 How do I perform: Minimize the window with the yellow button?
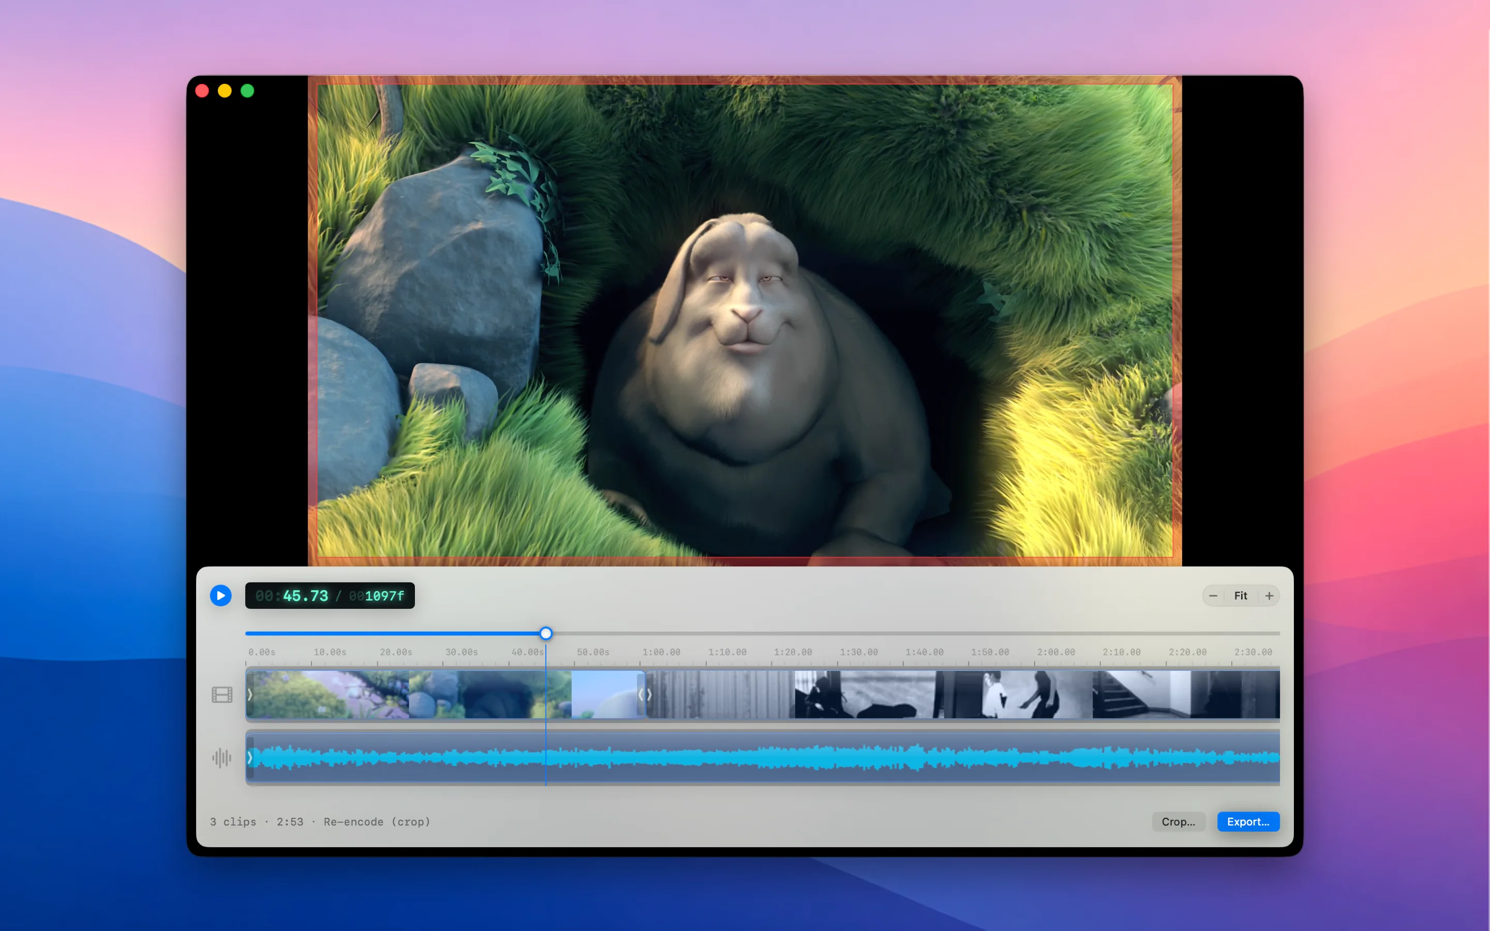(225, 91)
